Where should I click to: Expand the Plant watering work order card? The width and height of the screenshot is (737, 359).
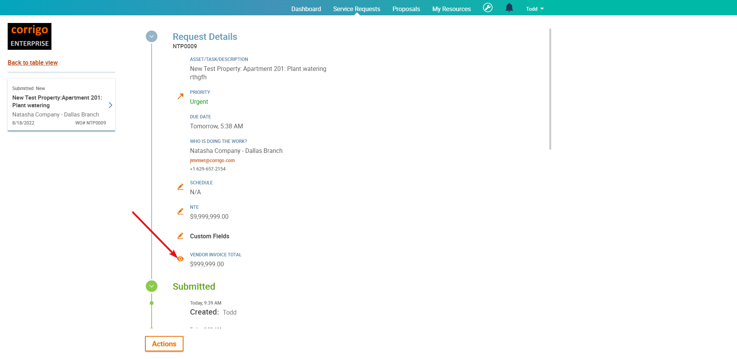tap(110, 105)
